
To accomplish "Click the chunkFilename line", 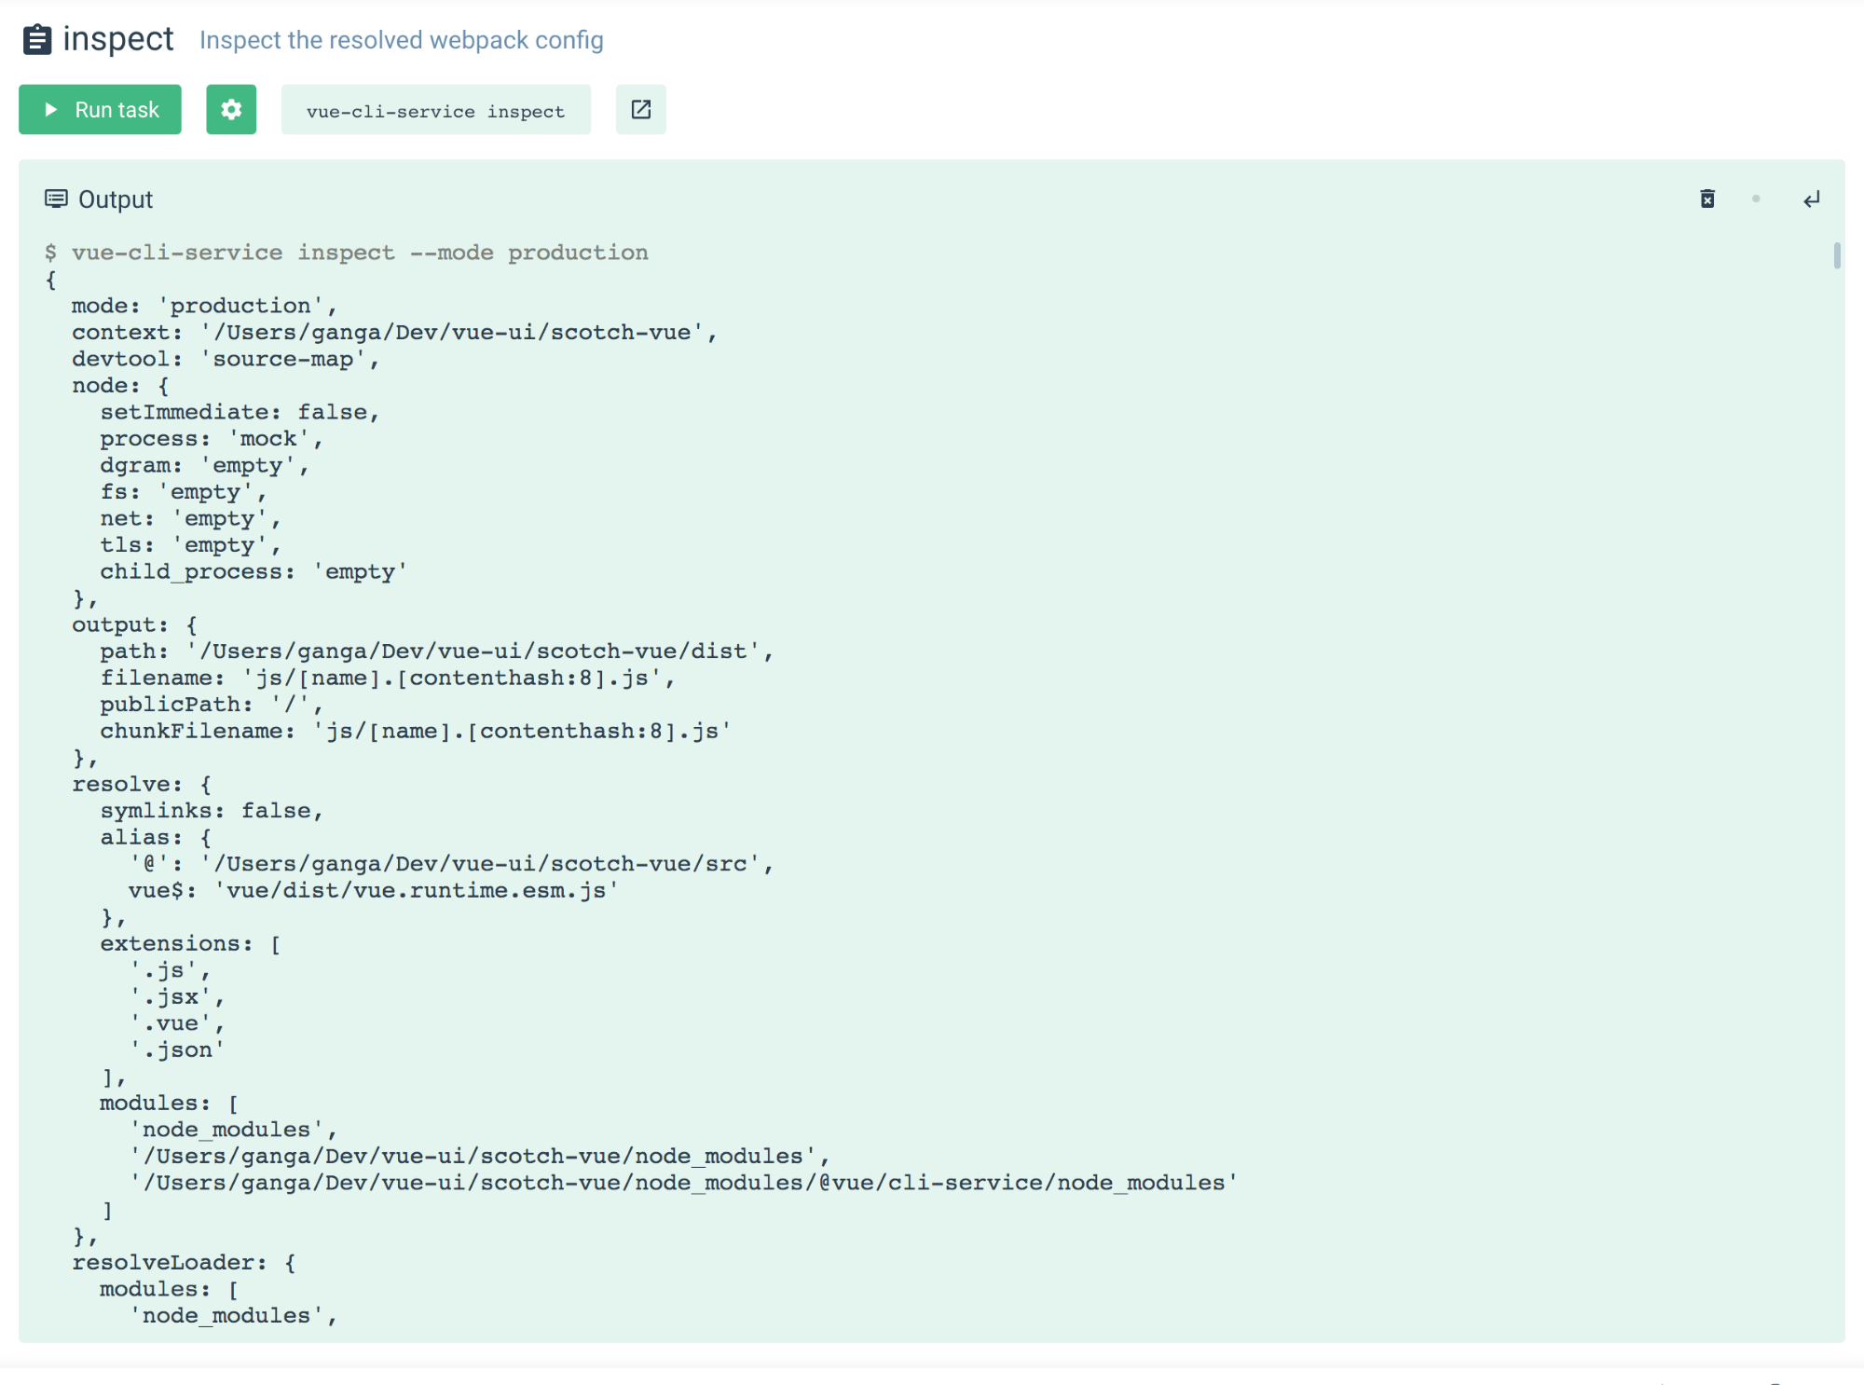I will click(x=416, y=731).
